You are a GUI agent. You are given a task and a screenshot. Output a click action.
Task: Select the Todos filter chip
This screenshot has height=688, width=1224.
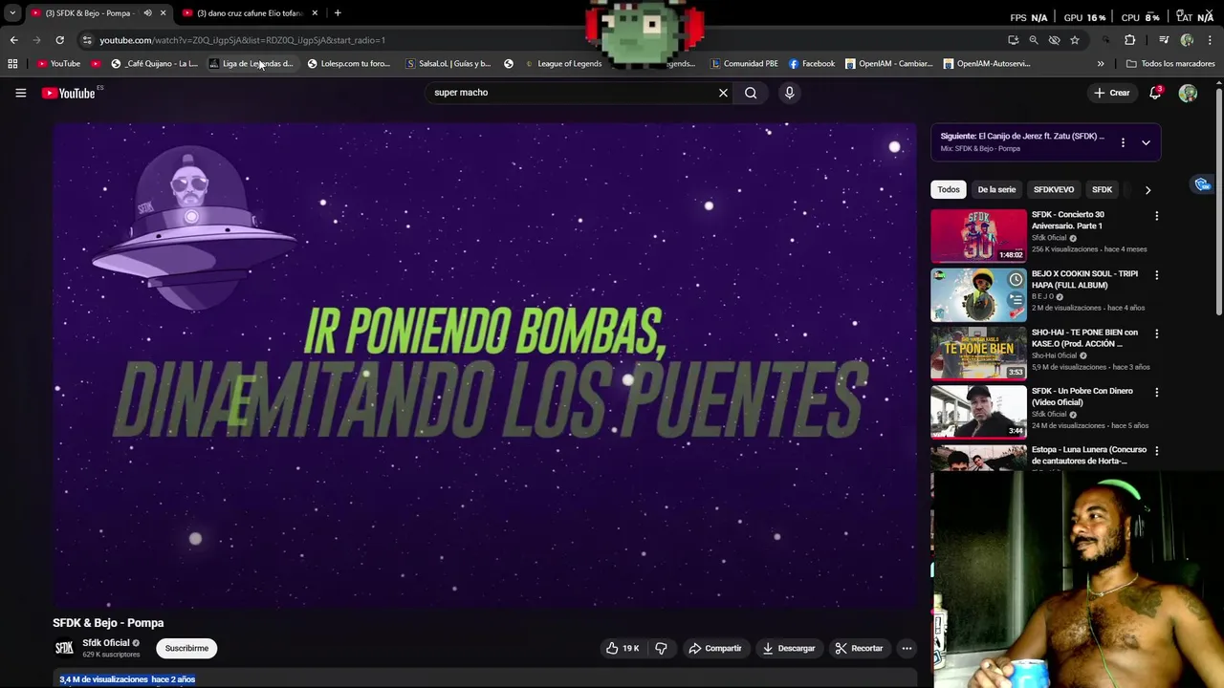coord(949,189)
